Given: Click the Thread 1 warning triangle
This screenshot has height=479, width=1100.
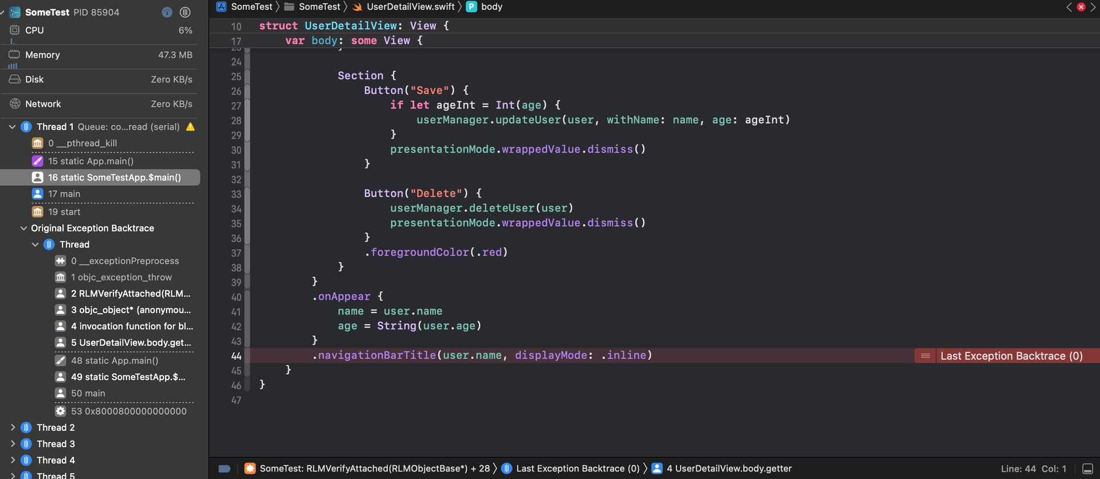Looking at the screenshot, I should (x=191, y=127).
